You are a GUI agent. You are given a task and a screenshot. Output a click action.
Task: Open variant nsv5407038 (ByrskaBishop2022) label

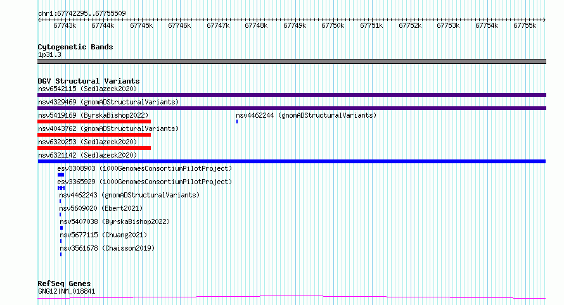pyautogui.click(x=115, y=221)
